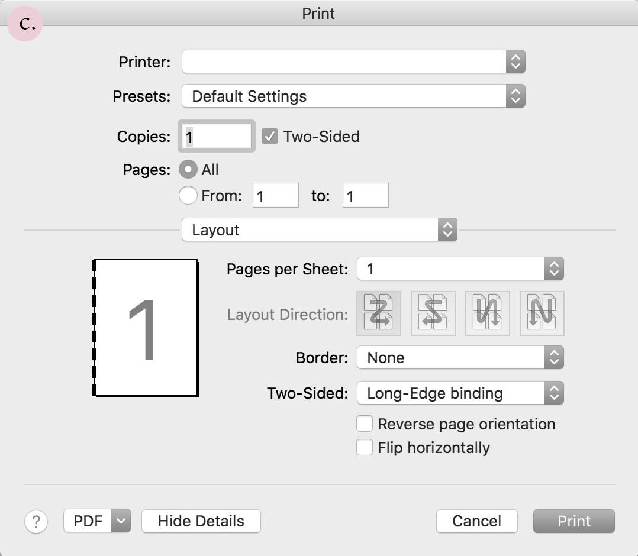Open the help question mark button

tap(36, 521)
